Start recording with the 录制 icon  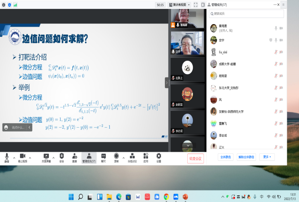coord(116,158)
